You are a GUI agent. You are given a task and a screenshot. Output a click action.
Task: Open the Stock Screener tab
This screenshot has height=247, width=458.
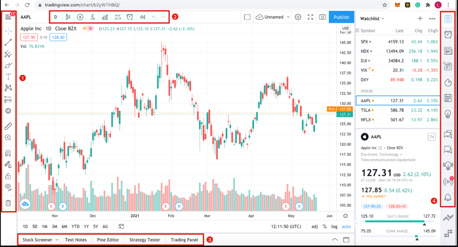click(x=38, y=240)
